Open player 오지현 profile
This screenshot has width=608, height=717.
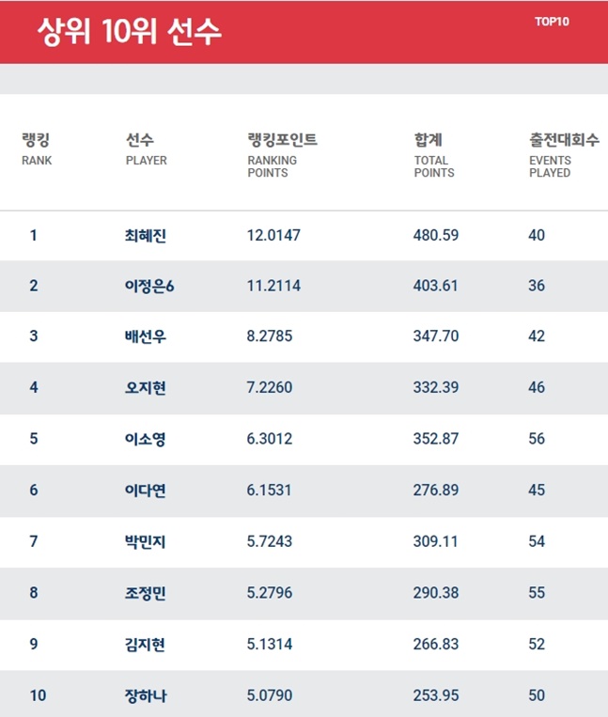click(x=146, y=387)
